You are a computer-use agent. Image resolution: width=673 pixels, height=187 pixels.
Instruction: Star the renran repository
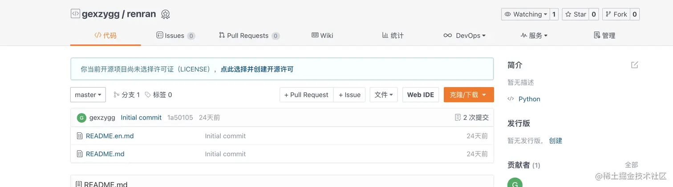pyautogui.click(x=575, y=14)
